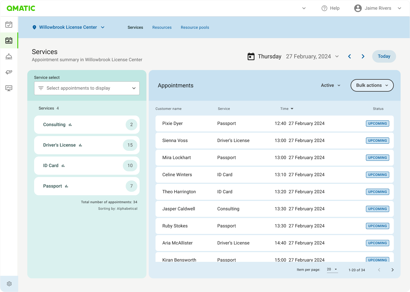Select the Passport service filter
The width and height of the screenshot is (410, 292).
click(x=87, y=186)
